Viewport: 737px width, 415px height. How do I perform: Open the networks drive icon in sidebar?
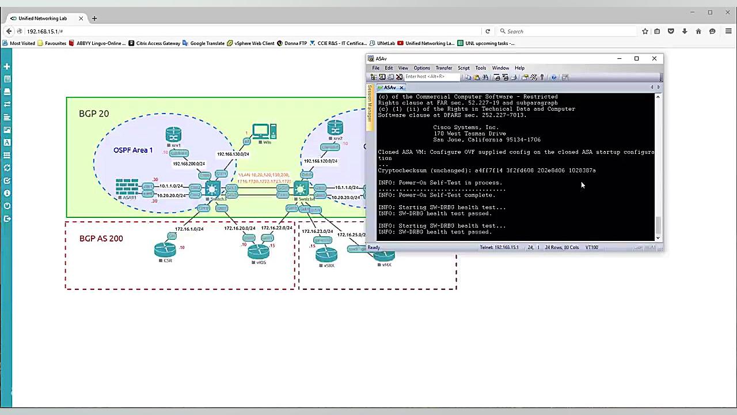pyautogui.click(x=7, y=92)
